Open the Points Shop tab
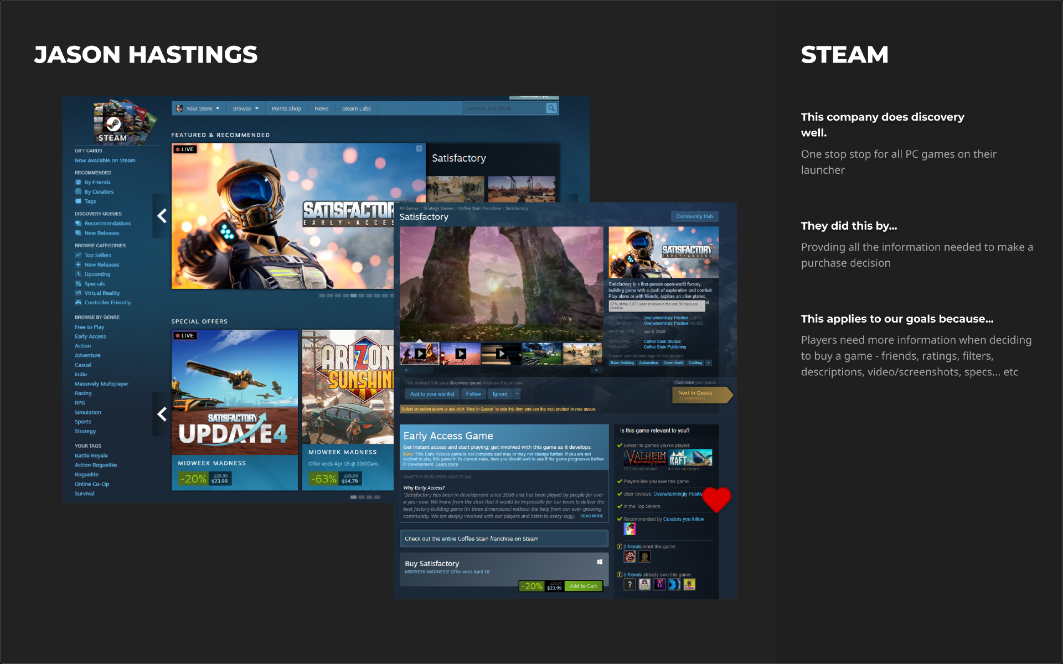The width and height of the screenshot is (1063, 664). (x=286, y=108)
